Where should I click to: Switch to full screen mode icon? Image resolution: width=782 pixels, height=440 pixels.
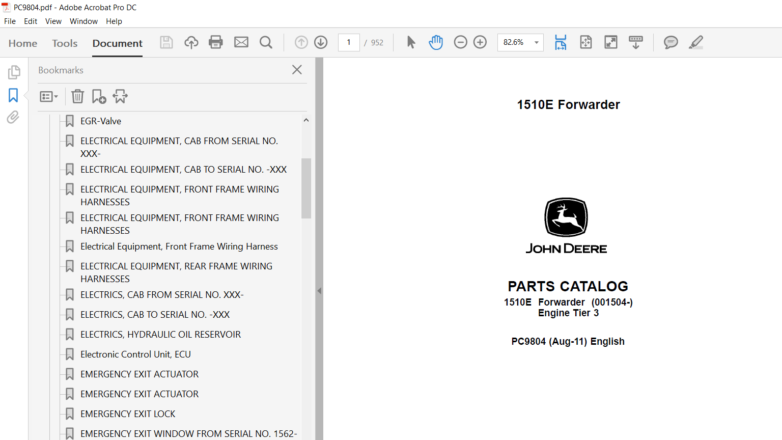point(611,42)
